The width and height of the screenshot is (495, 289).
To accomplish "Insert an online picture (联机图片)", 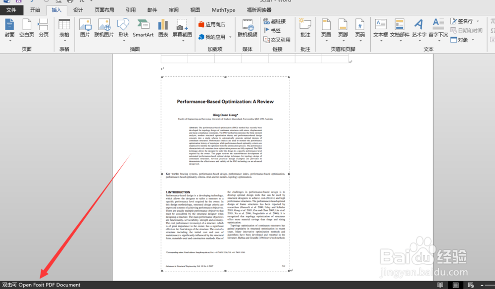I will [x=104, y=28].
